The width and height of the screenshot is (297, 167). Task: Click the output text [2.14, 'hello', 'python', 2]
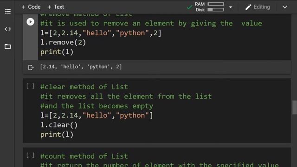pyautogui.click(x=81, y=67)
